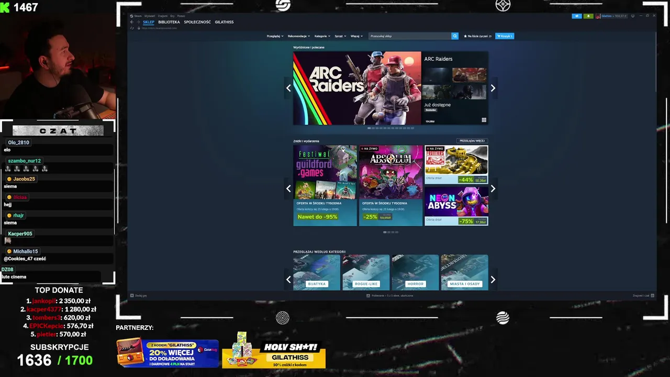The height and width of the screenshot is (377, 670).
Task: Click right arrow of category browse carousel
Action: coord(493,280)
